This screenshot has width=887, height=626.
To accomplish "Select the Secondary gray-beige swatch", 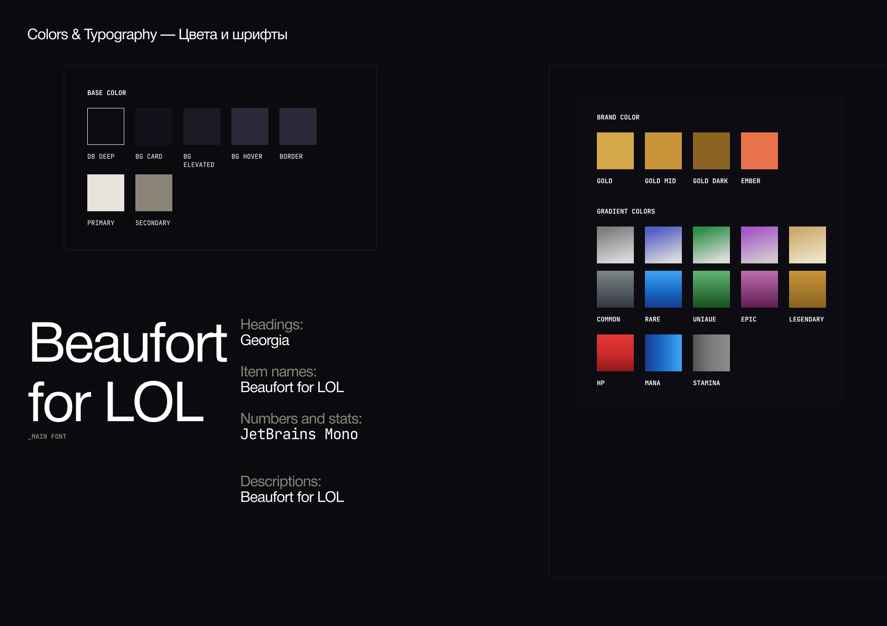I will pyautogui.click(x=153, y=193).
